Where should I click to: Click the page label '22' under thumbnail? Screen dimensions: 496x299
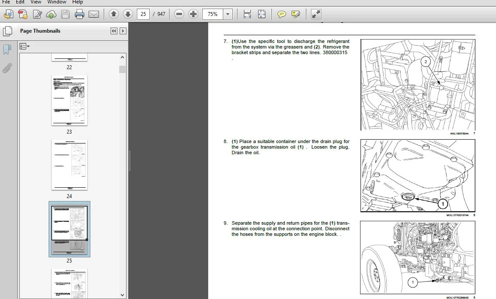click(x=69, y=67)
